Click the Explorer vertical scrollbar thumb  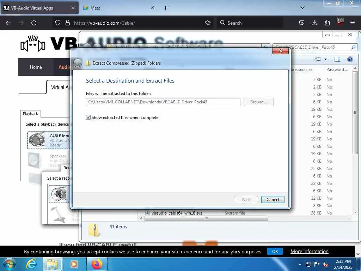(355, 113)
